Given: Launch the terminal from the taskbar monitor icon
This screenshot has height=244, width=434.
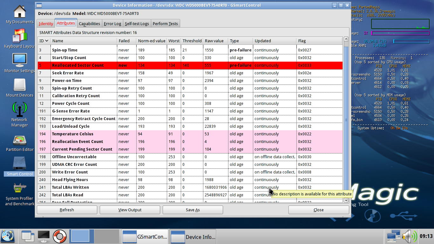Looking at the screenshot, I should coord(44,236).
